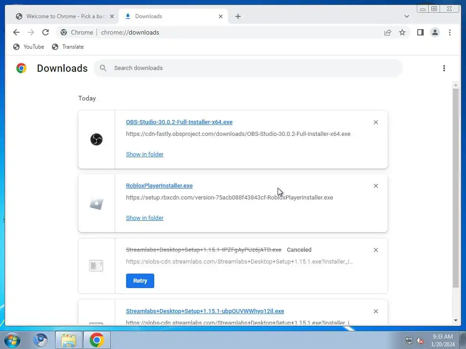Viewport: 466px width, 349px height.
Task: Switch to Welcome to Chrome tab
Action: point(62,16)
